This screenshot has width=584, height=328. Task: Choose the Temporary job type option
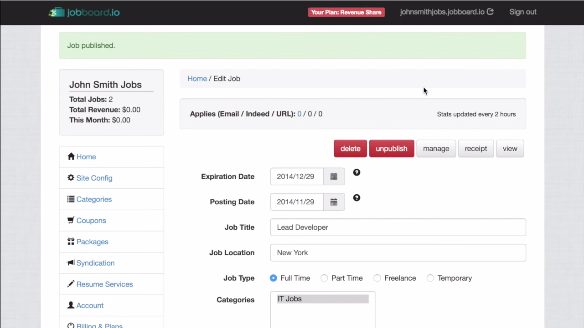(430, 278)
